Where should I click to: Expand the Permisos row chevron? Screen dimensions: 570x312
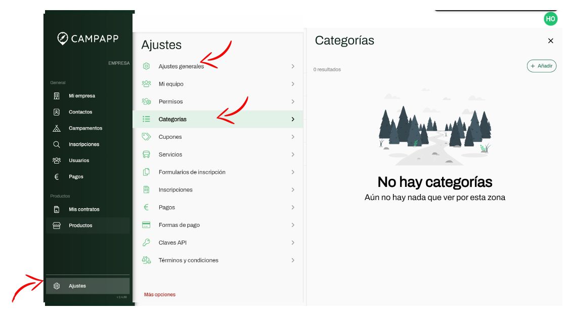click(x=293, y=102)
